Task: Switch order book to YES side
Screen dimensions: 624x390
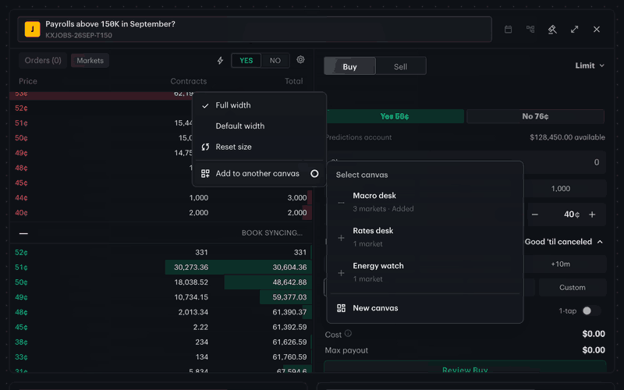Action: [246, 61]
